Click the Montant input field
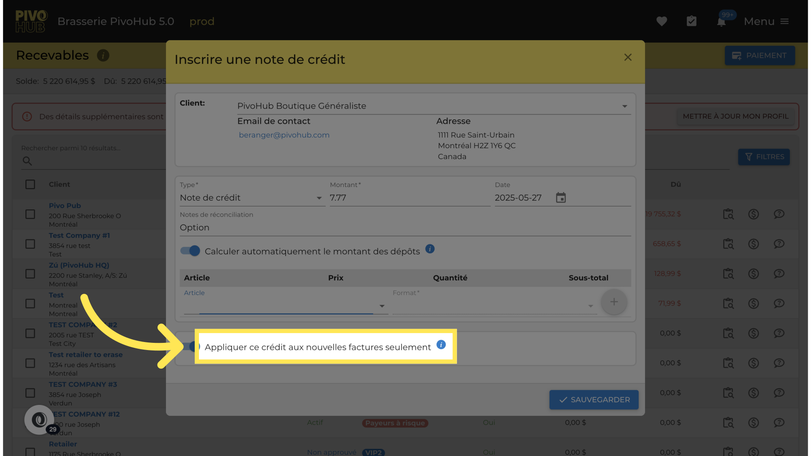The width and height of the screenshot is (811, 456). [409, 198]
